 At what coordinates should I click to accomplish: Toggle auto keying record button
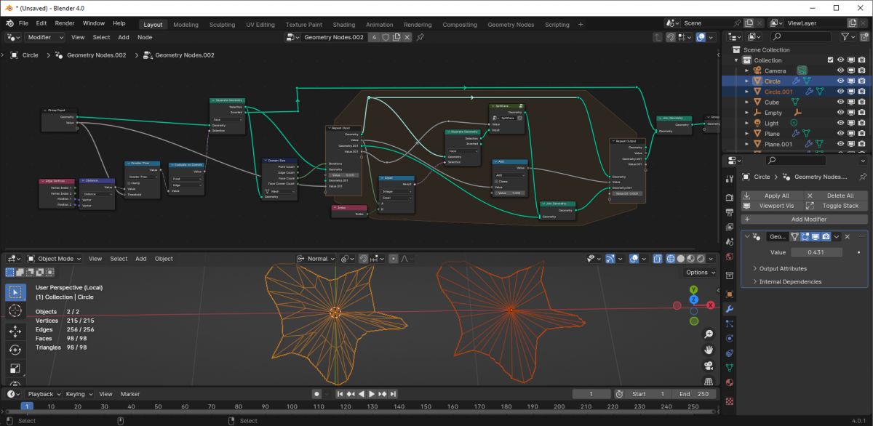coord(316,394)
